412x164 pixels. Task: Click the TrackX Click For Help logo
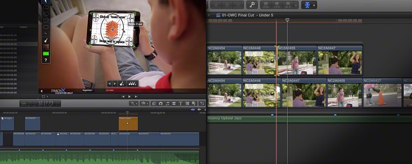[x=58, y=91]
